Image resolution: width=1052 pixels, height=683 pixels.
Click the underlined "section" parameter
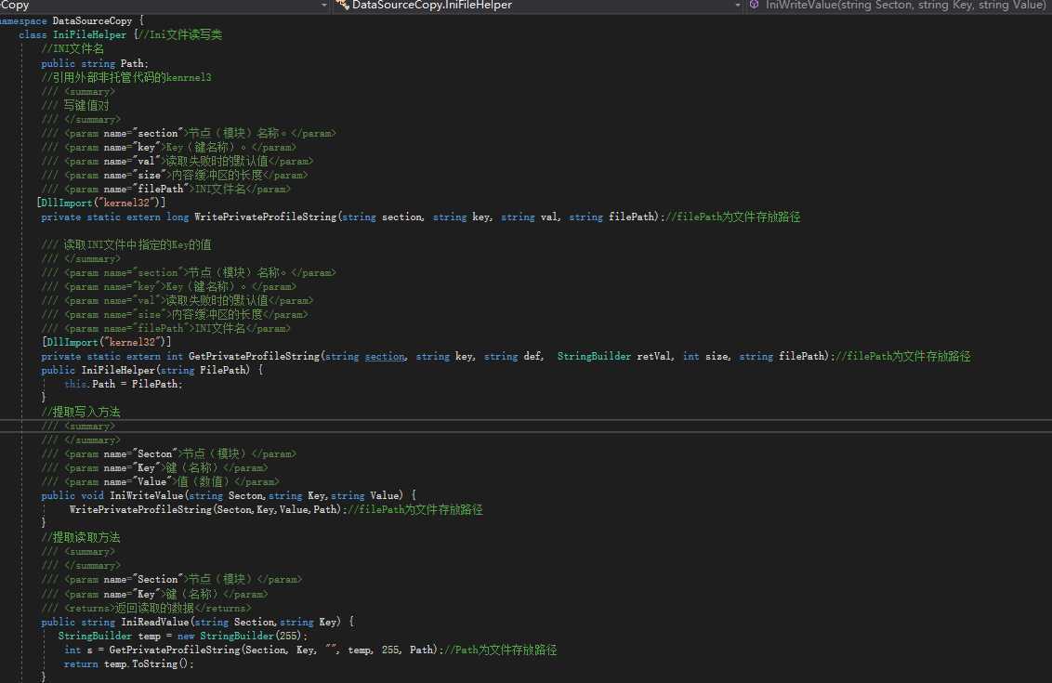coord(385,356)
